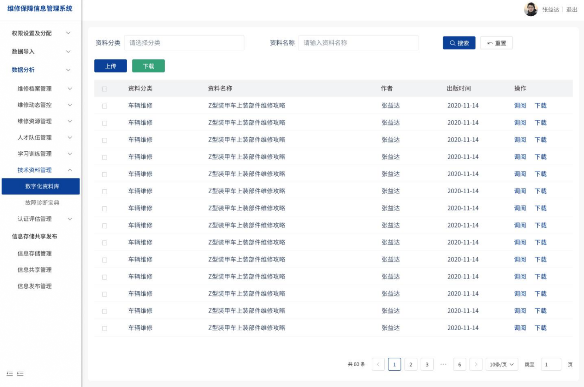Click the blue 上传 upload button
The width and height of the screenshot is (584, 387).
click(111, 66)
